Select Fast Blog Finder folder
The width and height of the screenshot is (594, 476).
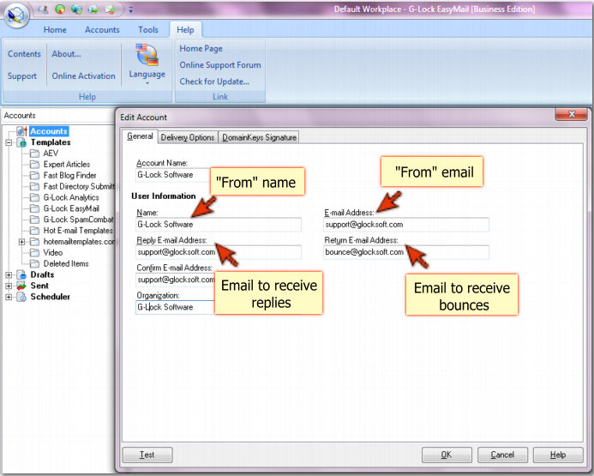pyautogui.click(x=69, y=176)
